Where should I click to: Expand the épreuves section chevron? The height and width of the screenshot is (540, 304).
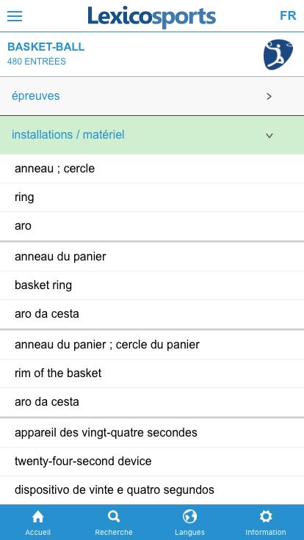[x=269, y=96]
